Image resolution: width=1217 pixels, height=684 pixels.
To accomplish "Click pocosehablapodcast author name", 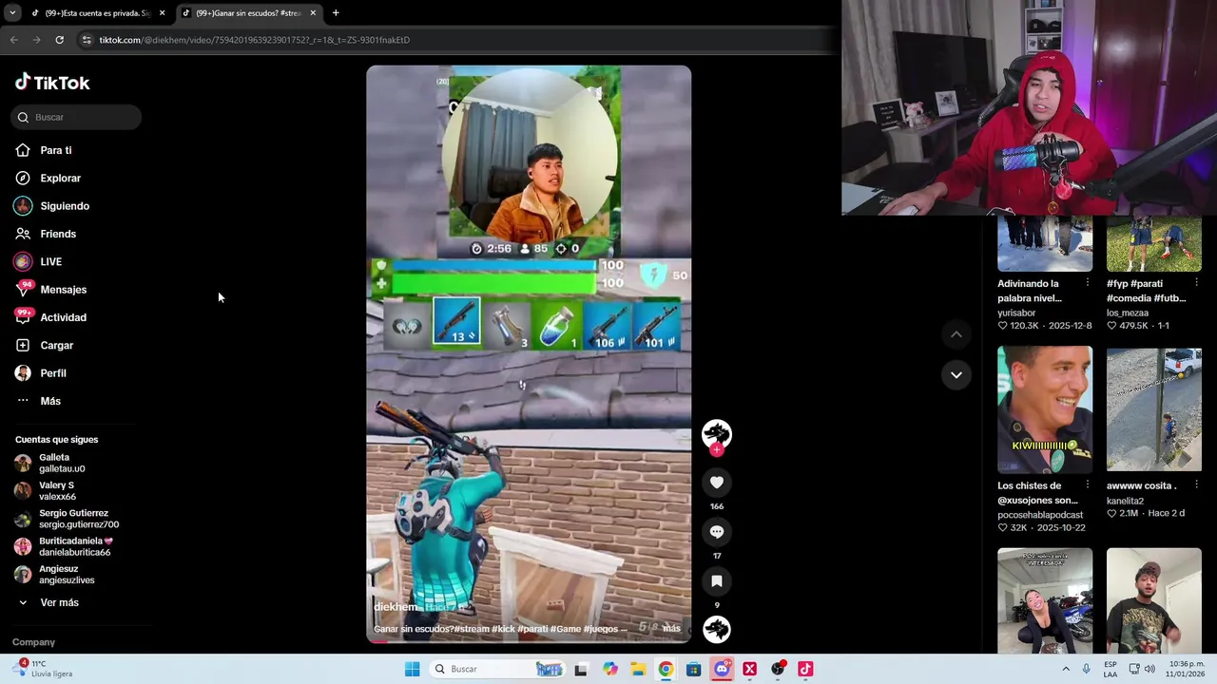I will pyautogui.click(x=1040, y=515).
